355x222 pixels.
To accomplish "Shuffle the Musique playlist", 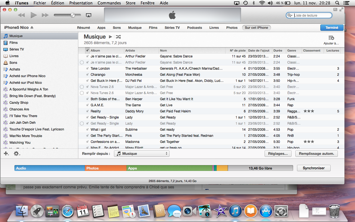I will click(118, 37).
